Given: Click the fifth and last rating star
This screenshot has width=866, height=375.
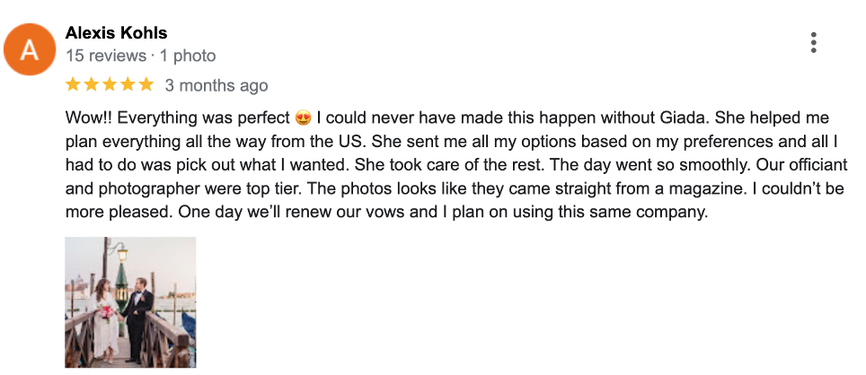Looking at the screenshot, I should coord(146,85).
